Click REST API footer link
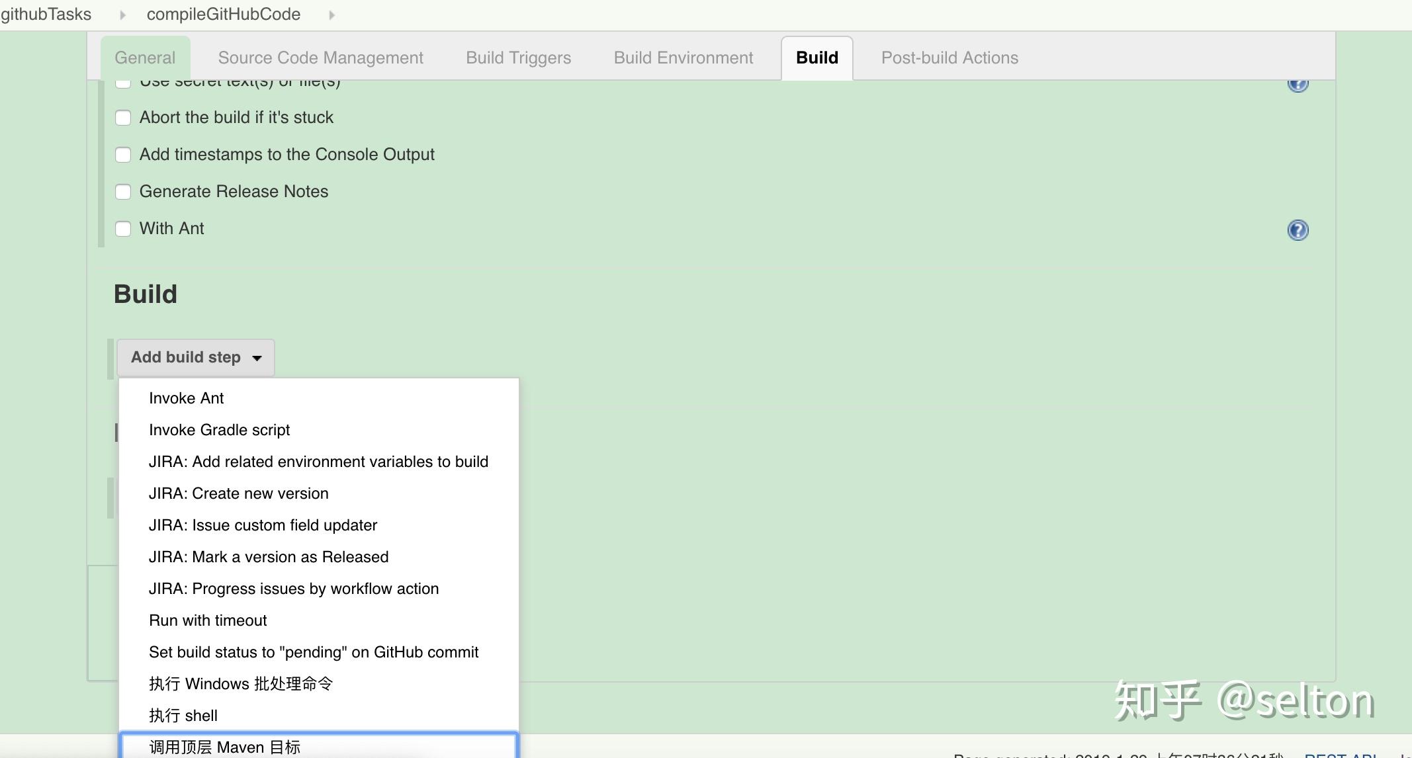 tap(1339, 755)
